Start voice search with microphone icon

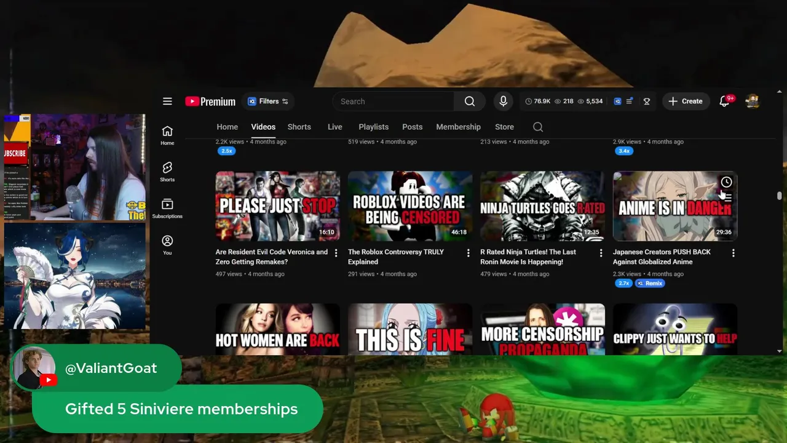[503, 102]
